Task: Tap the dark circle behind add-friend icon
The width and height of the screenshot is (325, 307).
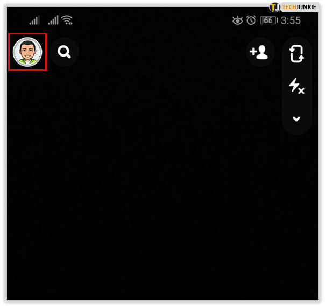Action: [260, 52]
